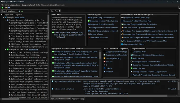Click phone icon beside Contact Quagensia Sales
The image size is (180, 103).
pos(89,31)
